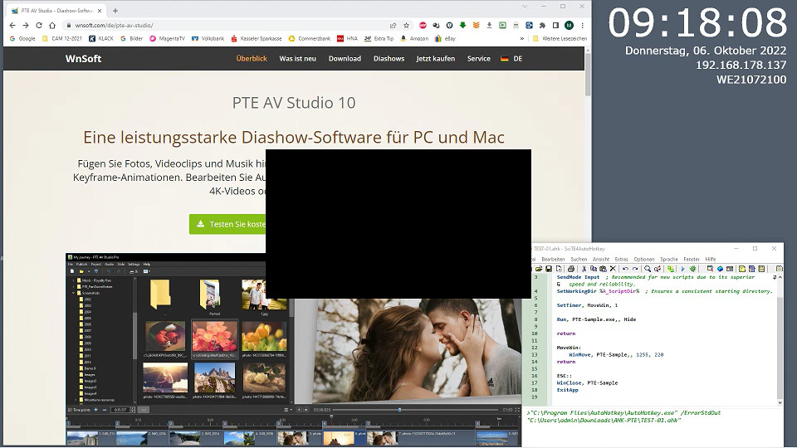Open Volksbank bookmark

[208, 39]
